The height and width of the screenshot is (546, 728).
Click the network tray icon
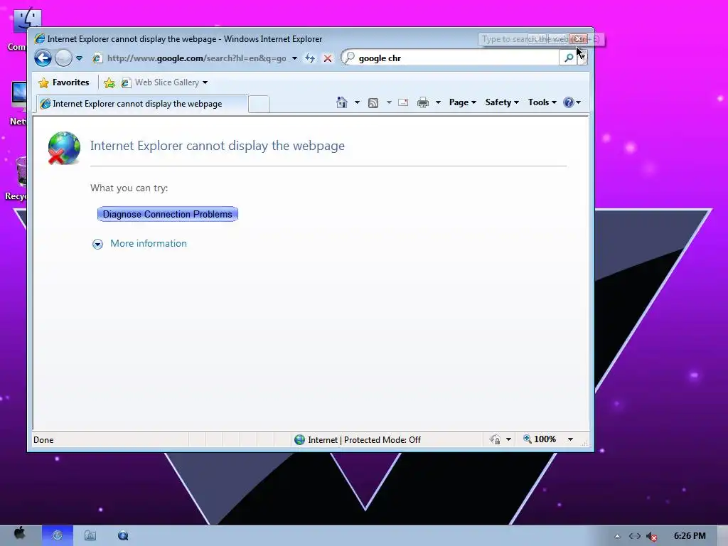pos(635,536)
